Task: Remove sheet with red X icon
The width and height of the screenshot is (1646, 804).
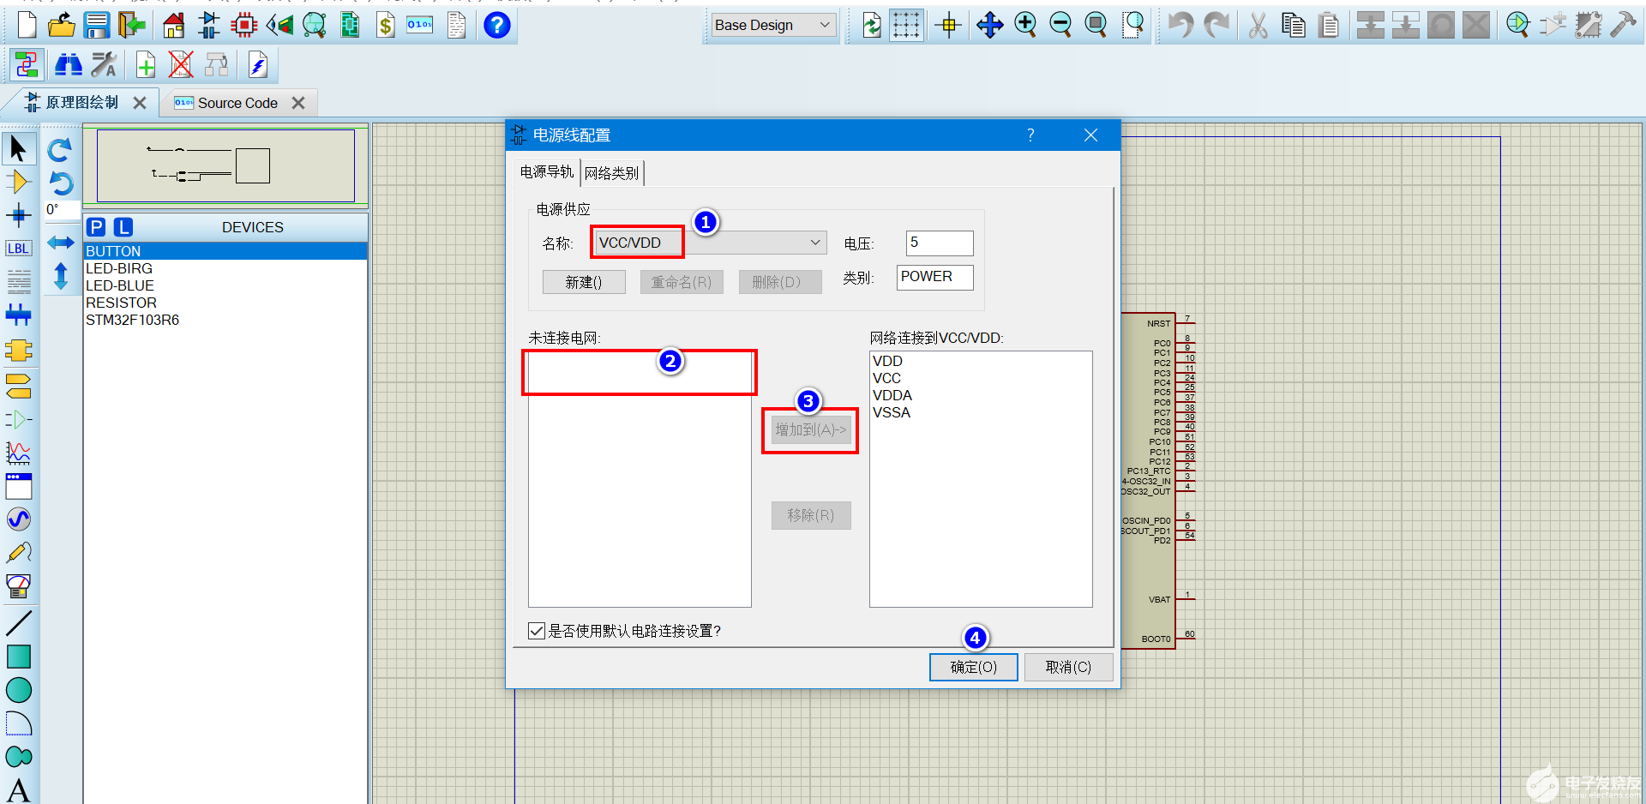Action: [x=181, y=64]
